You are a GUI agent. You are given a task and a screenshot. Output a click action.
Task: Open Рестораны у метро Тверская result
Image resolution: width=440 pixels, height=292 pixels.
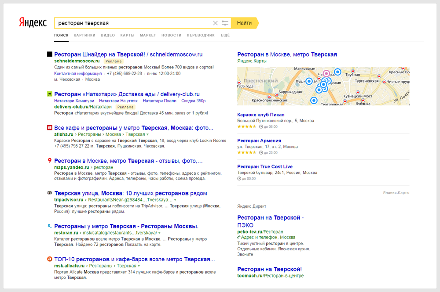pyautogui.click(x=126, y=226)
